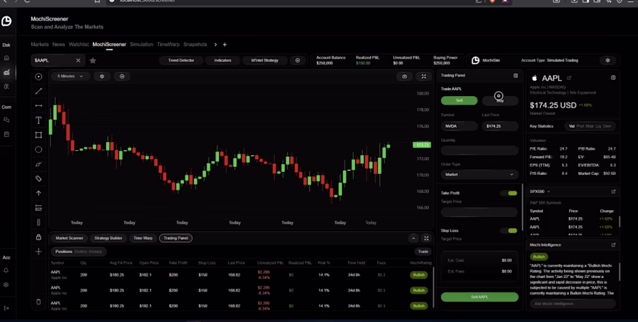
Task: Click the Quantity input field
Action: [x=479, y=151]
